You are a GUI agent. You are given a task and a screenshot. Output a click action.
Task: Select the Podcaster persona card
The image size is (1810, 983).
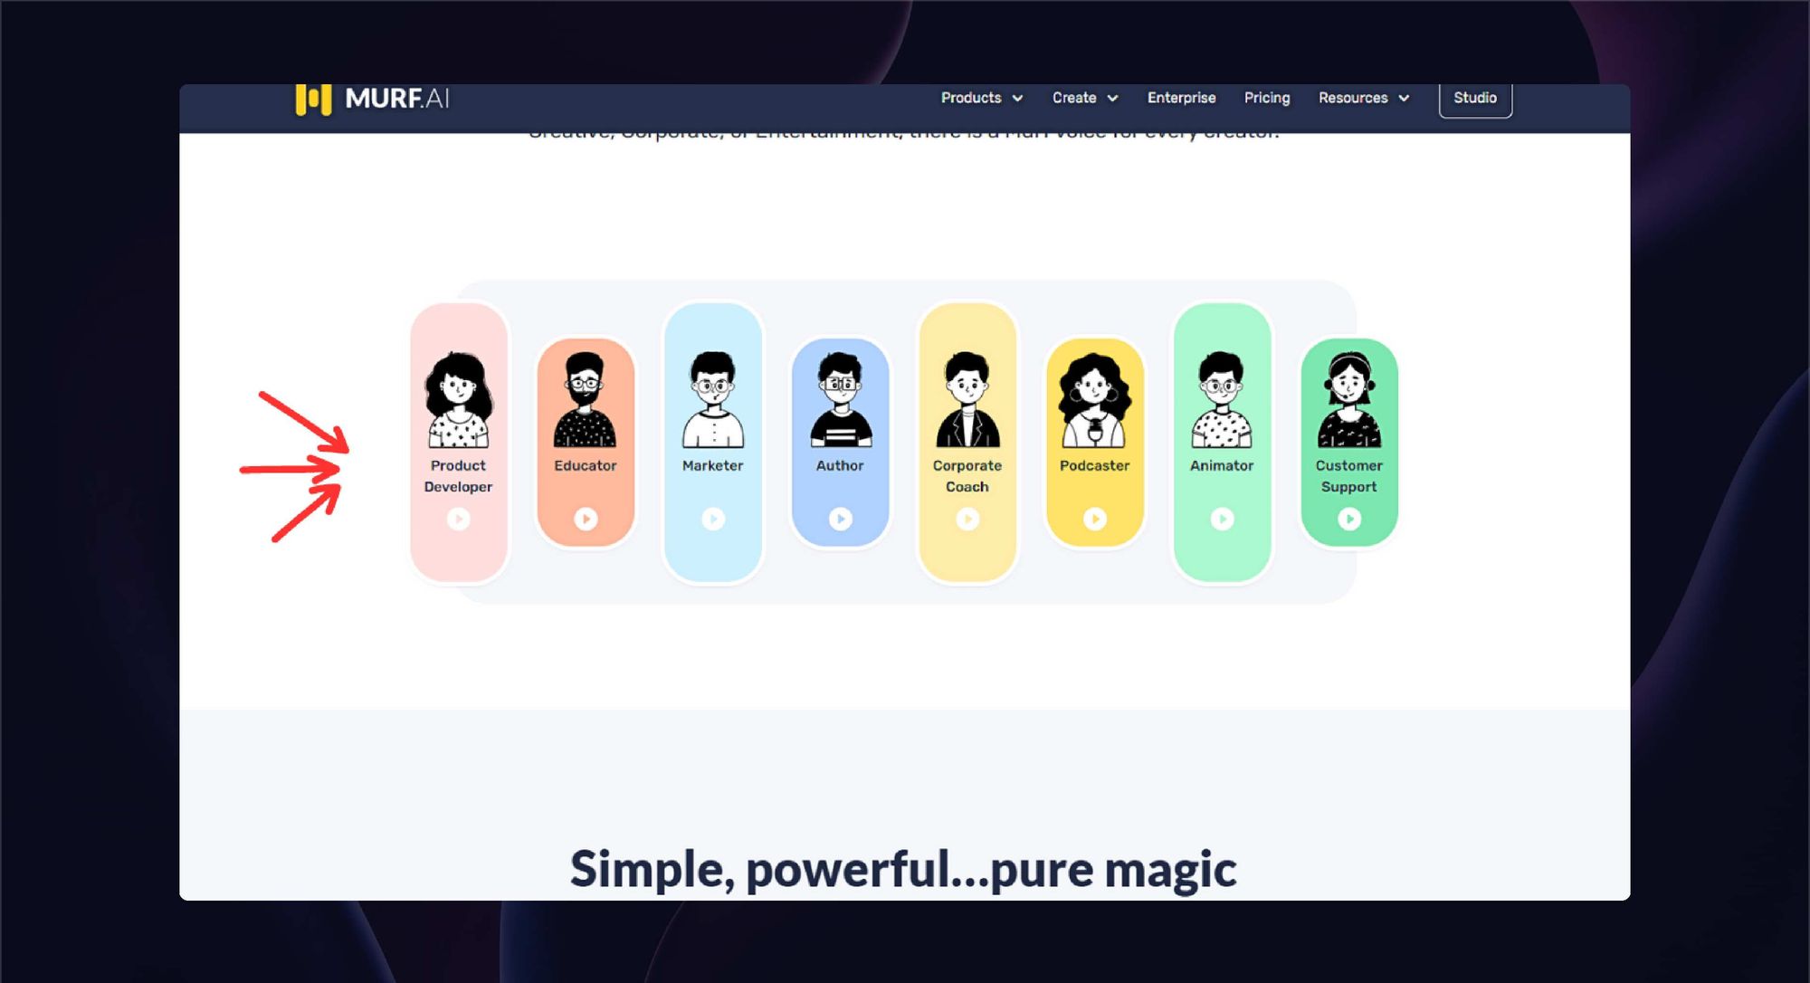1092,441
